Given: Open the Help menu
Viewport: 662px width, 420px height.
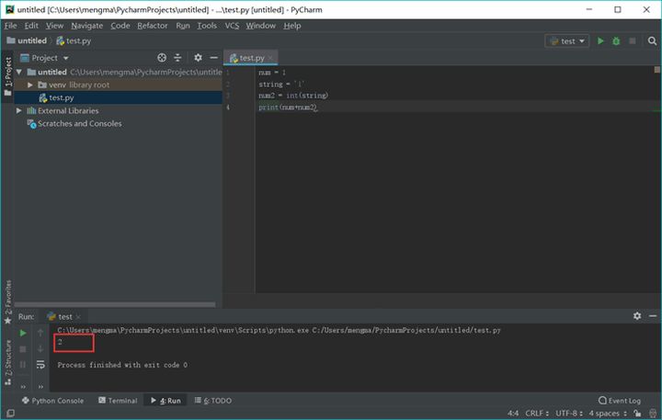Looking at the screenshot, I should point(292,26).
